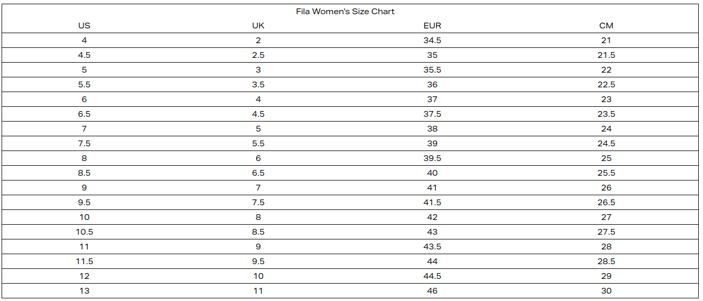Select the UK column header

(258, 26)
